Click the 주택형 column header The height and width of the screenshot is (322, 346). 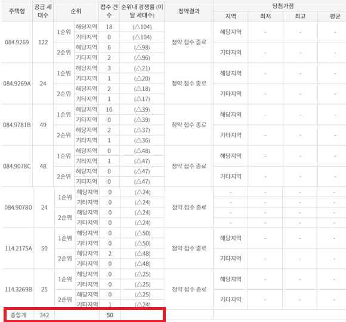(17, 11)
